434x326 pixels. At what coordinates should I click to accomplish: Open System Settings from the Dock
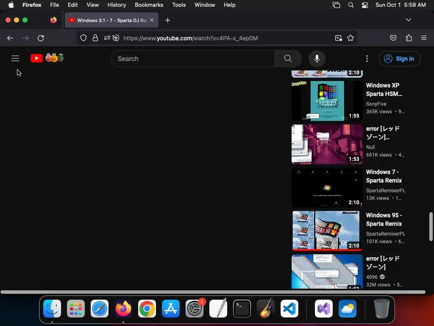click(195, 309)
